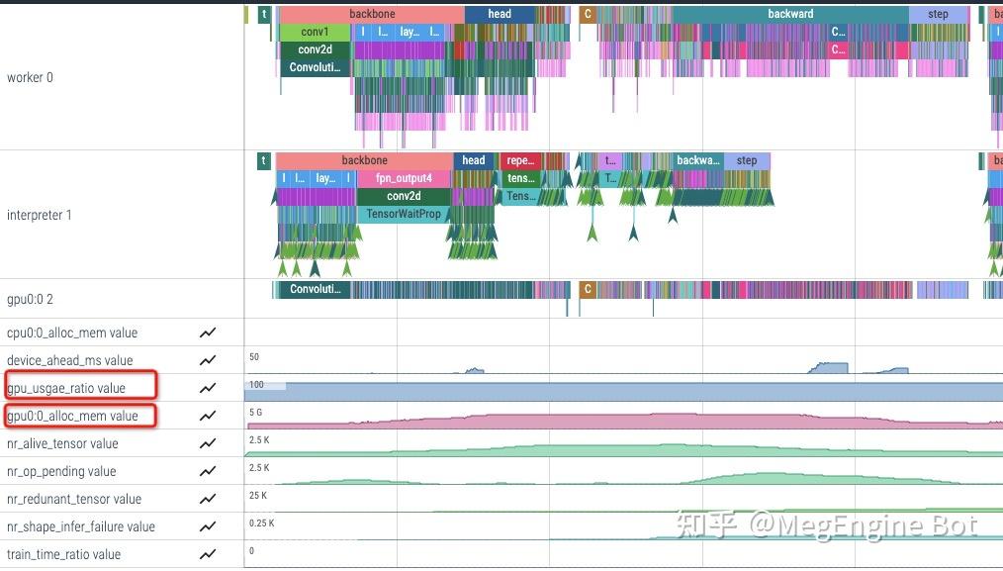Click the chart icon next to nr_alive_tensor value

click(208, 443)
